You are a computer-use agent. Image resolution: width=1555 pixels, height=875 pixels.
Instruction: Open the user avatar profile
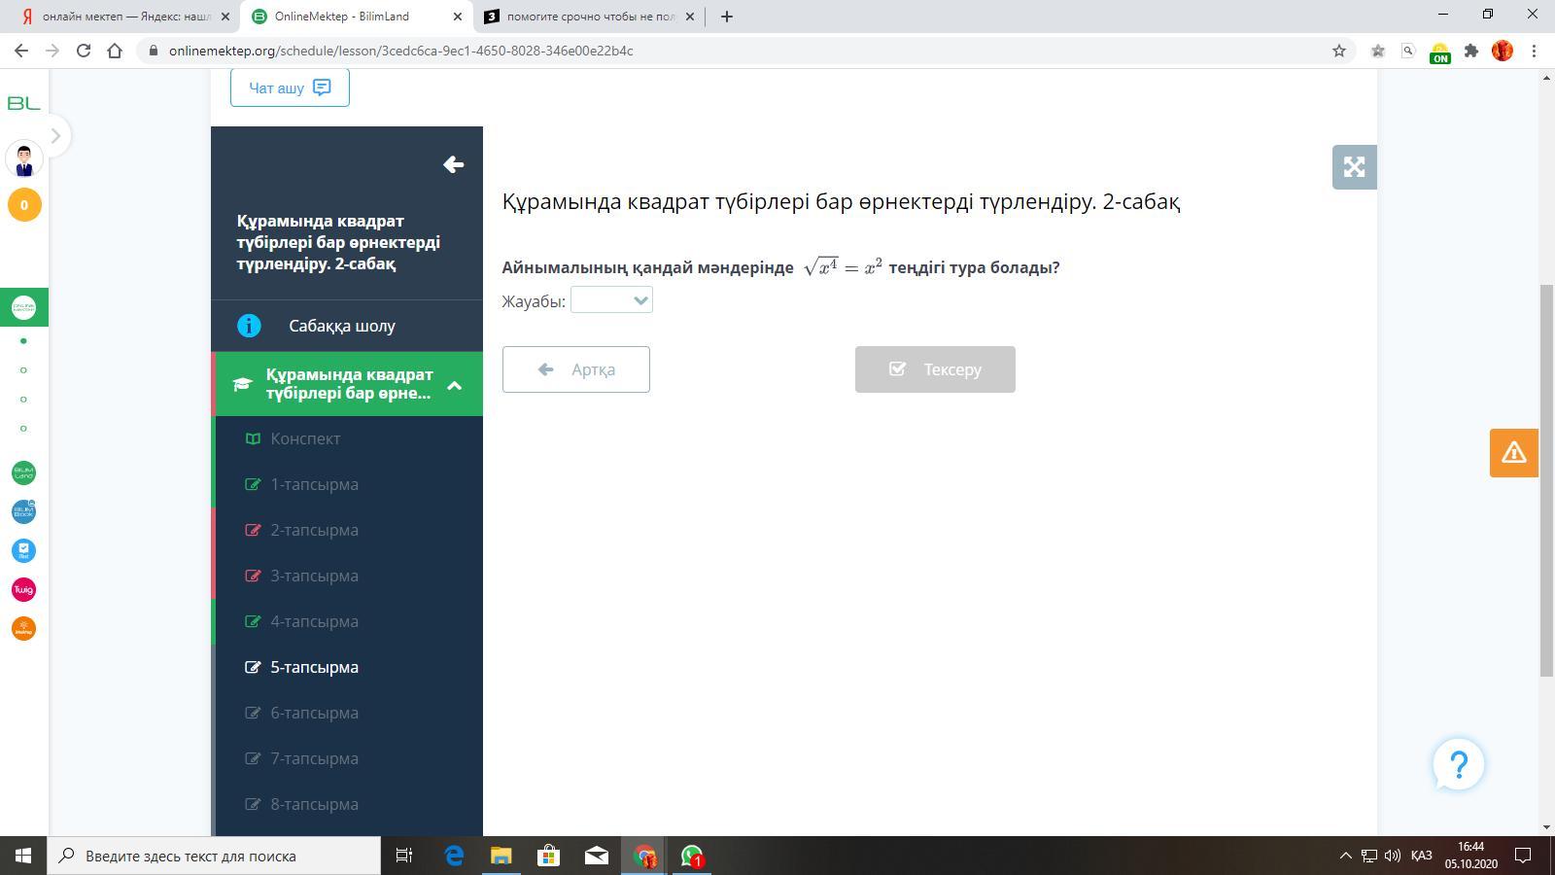tap(24, 158)
